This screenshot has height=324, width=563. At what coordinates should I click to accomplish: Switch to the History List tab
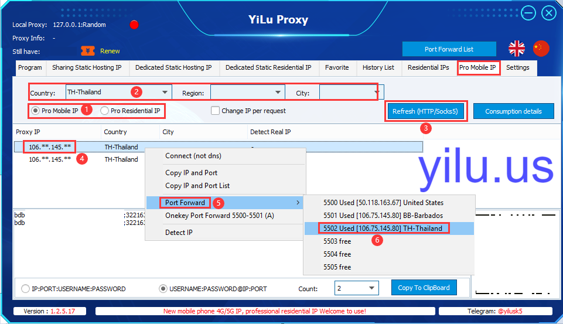tap(378, 67)
